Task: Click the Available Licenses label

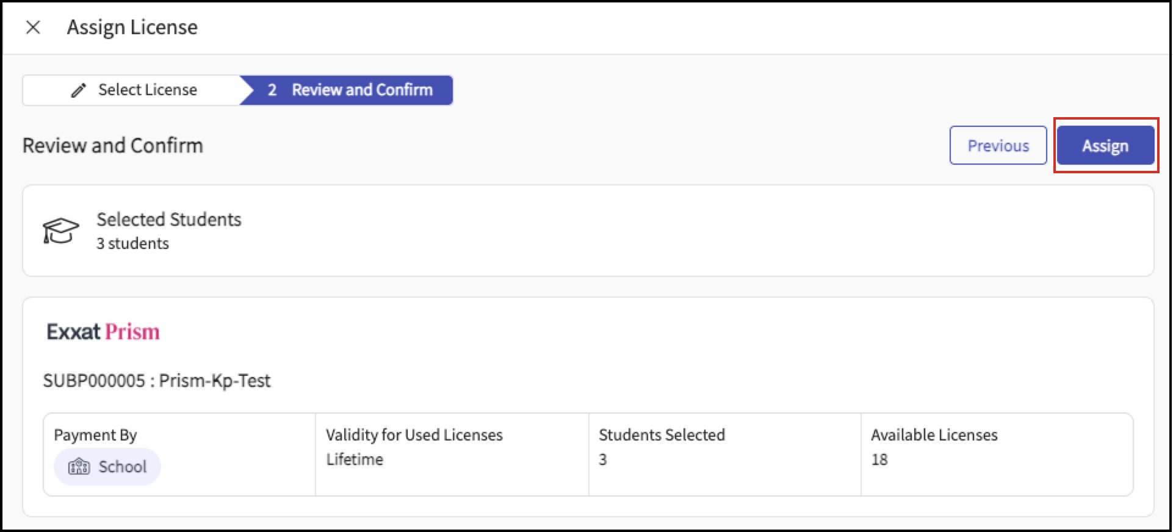Action: click(x=934, y=435)
